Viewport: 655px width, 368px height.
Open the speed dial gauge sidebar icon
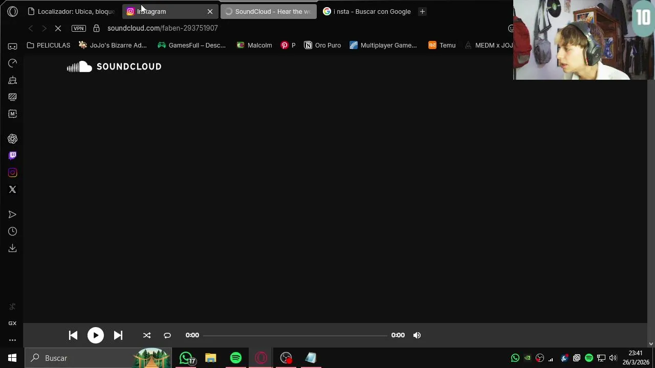(12, 63)
